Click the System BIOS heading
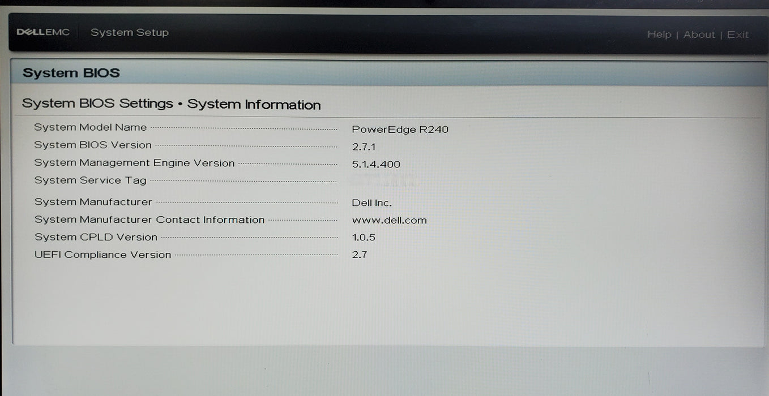Screen dimensions: 769x396 click(71, 73)
